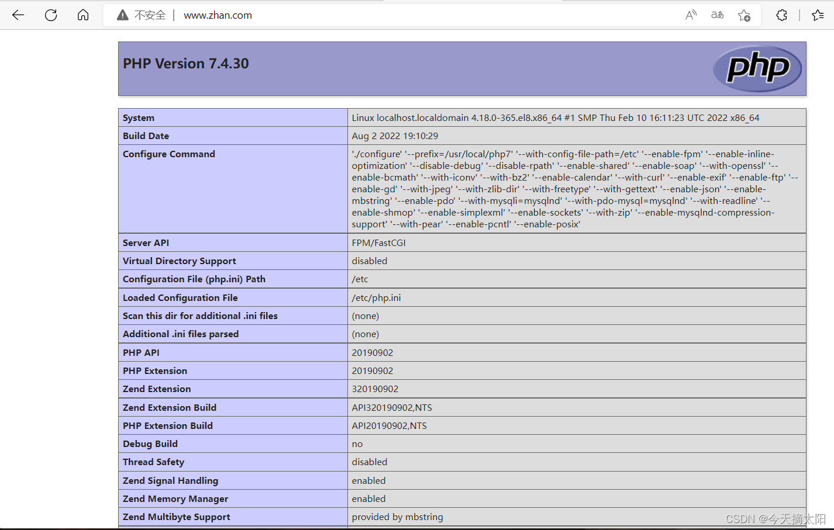Viewport: 834px width, 530px height.
Task: Select the FPM/FastCGI value
Action: click(378, 243)
